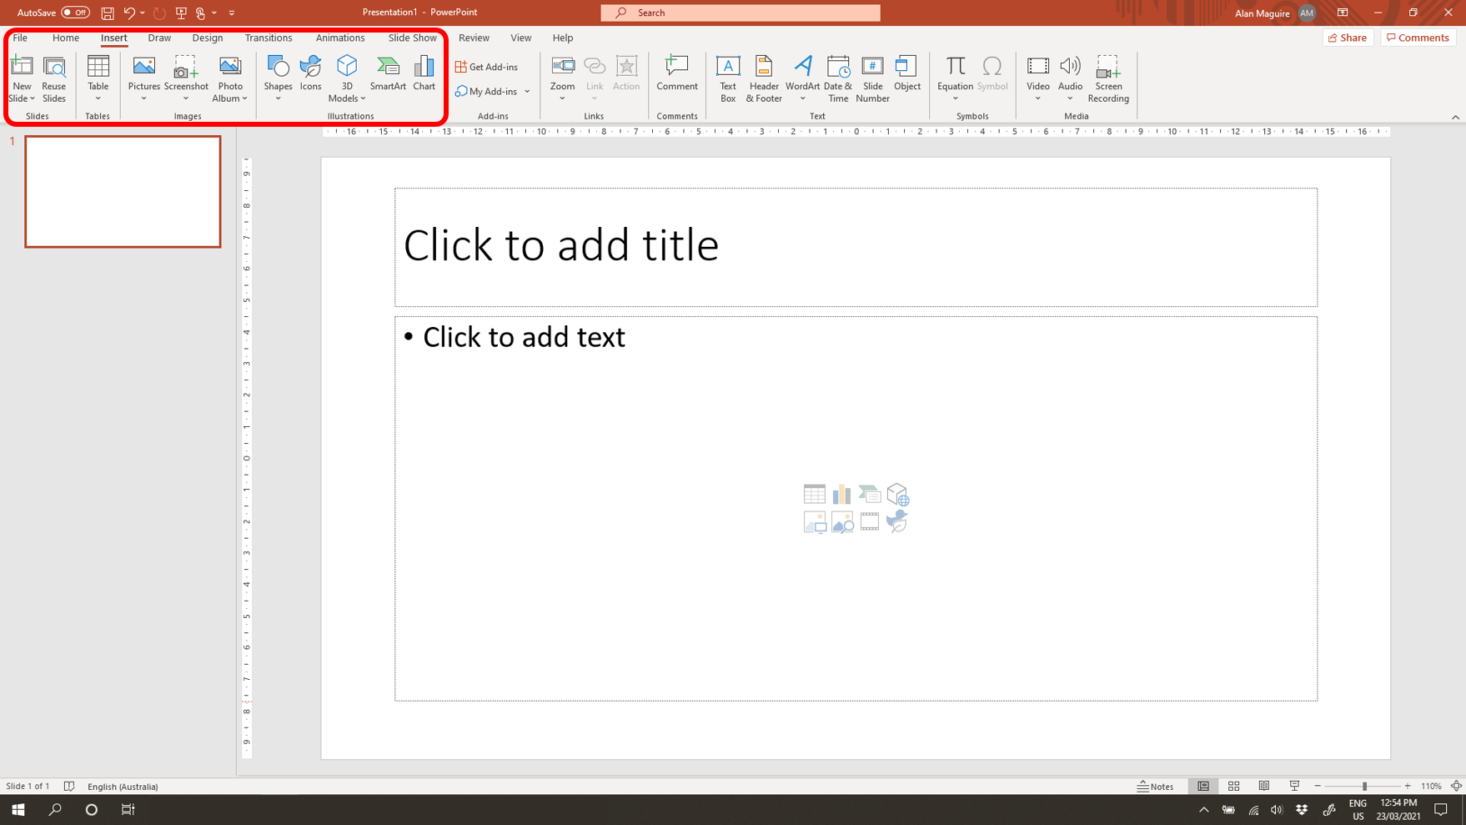Adjust the zoom slider handle

click(x=1364, y=786)
